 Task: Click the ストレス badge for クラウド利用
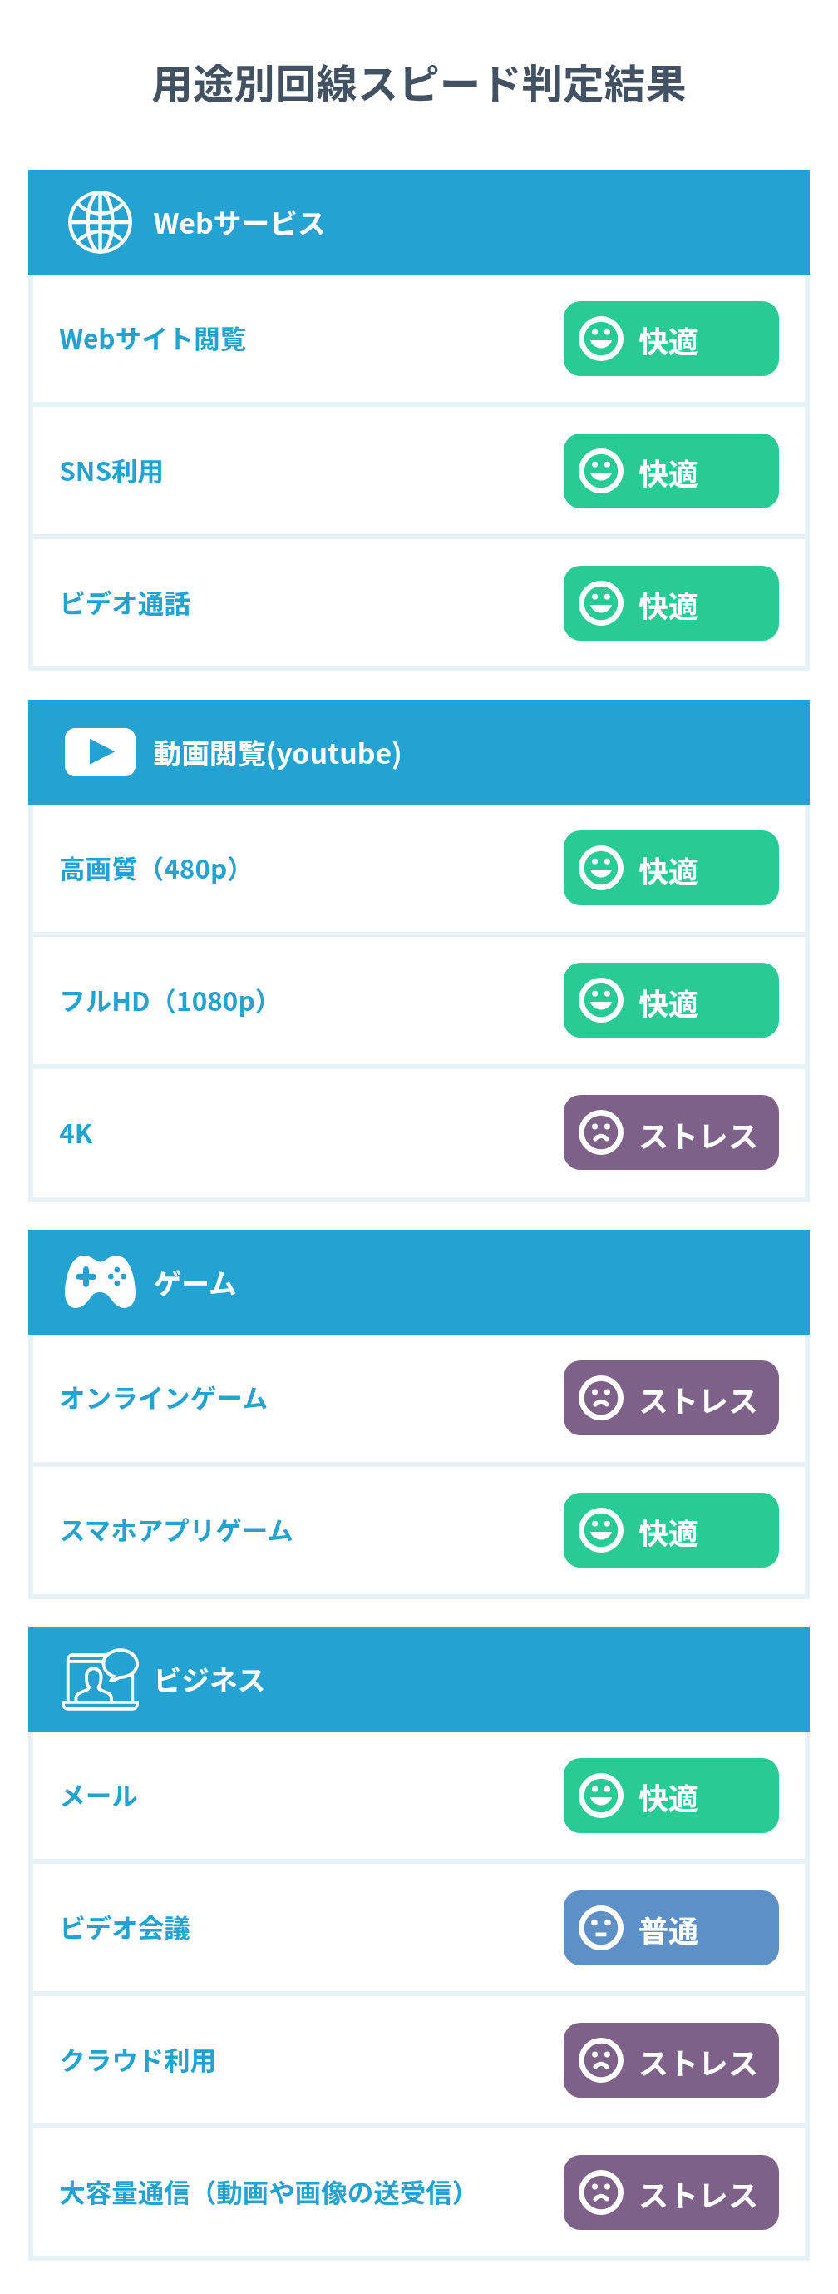point(671,2060)
